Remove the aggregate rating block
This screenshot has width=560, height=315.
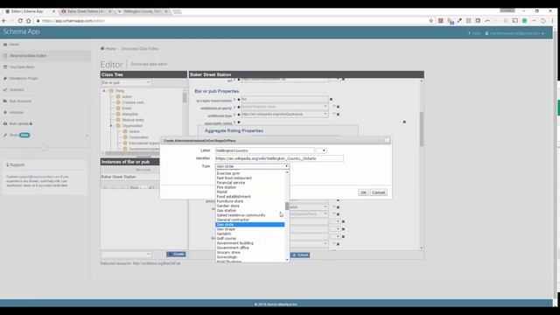404,122
